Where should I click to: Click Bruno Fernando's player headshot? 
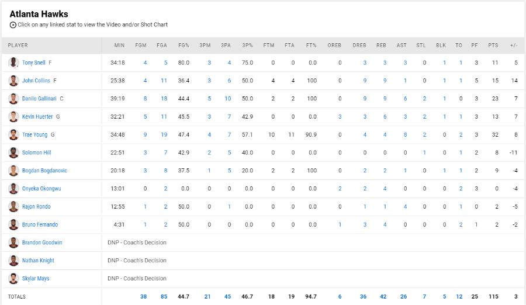[x=13, y=224]
